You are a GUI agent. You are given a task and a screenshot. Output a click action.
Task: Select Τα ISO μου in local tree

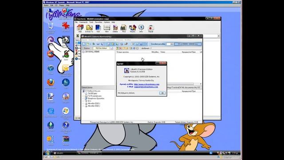(92, 93)
